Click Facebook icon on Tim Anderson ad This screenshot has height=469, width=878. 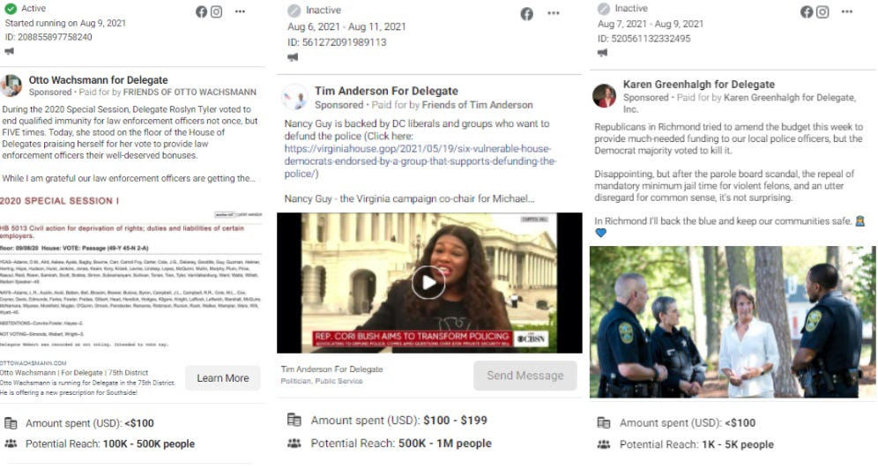[527, 14]
